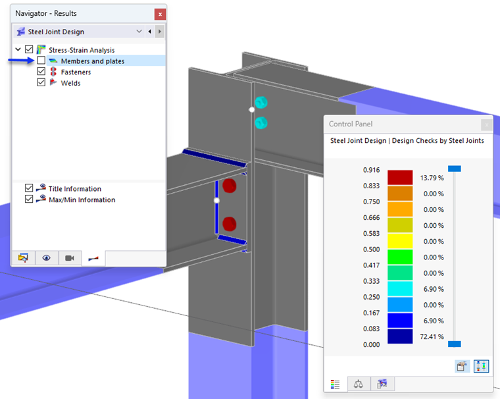This screenshot has width=500, height=399.
Task: Click the 13.79 % legend percentage
Action: click(432, 178)
